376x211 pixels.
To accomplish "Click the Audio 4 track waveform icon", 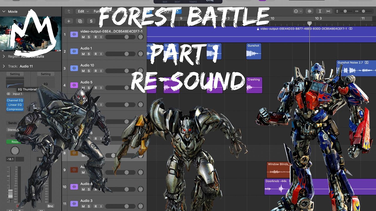I will [x=74, y=187].
